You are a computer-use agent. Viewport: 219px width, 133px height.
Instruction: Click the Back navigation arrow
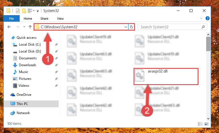tap(9, 27)
